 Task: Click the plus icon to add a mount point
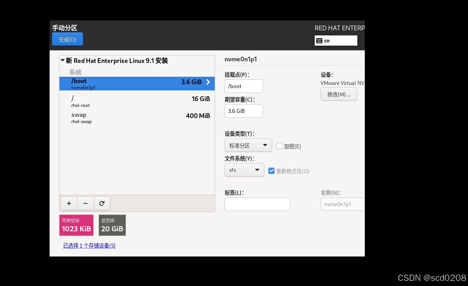click(x=69, y=203)
